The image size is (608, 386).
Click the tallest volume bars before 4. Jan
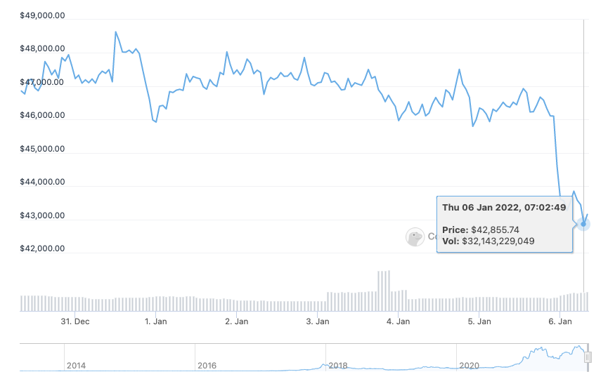coord(384,291)
